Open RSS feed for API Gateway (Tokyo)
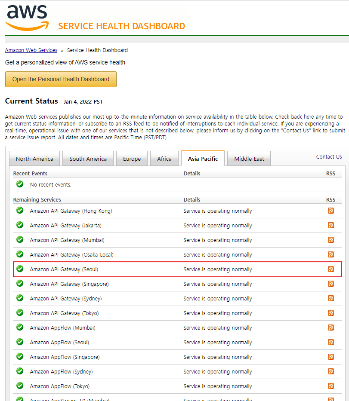349x401 pixels. (331, 313)
